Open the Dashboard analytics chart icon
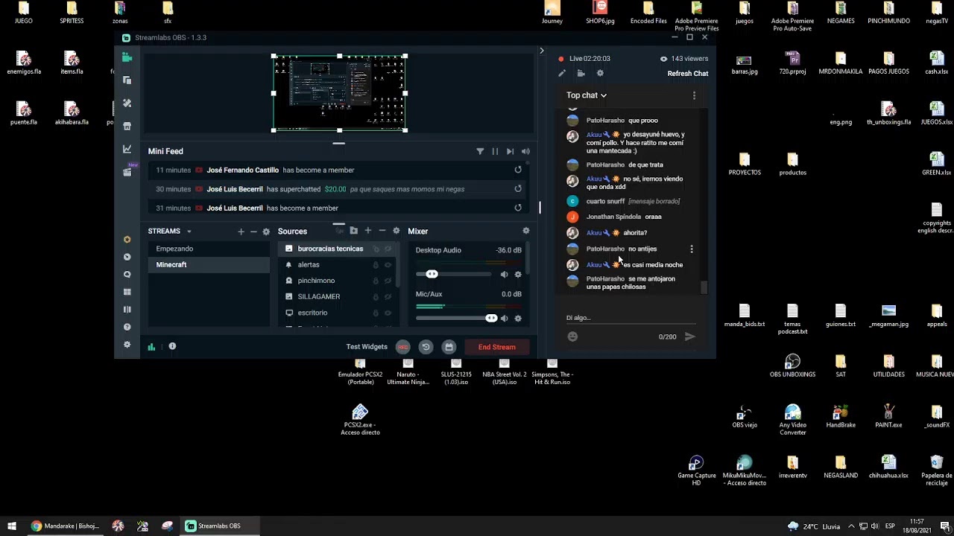 tap(127, 149)
